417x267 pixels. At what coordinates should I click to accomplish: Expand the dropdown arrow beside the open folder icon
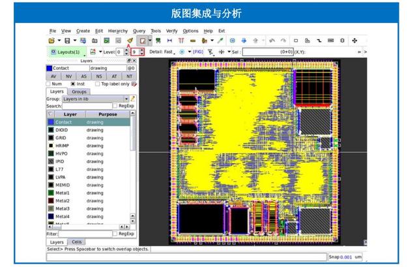coord(59,40)
